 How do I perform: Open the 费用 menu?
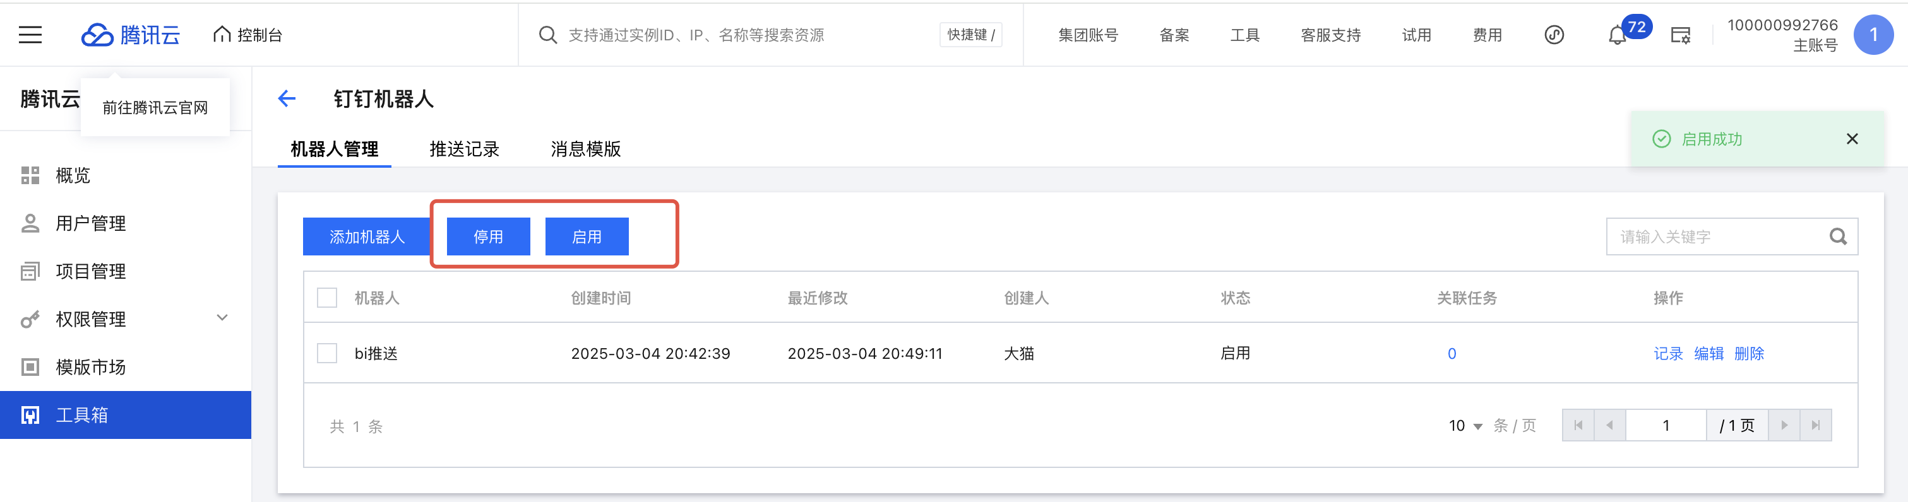point(1486,35)
